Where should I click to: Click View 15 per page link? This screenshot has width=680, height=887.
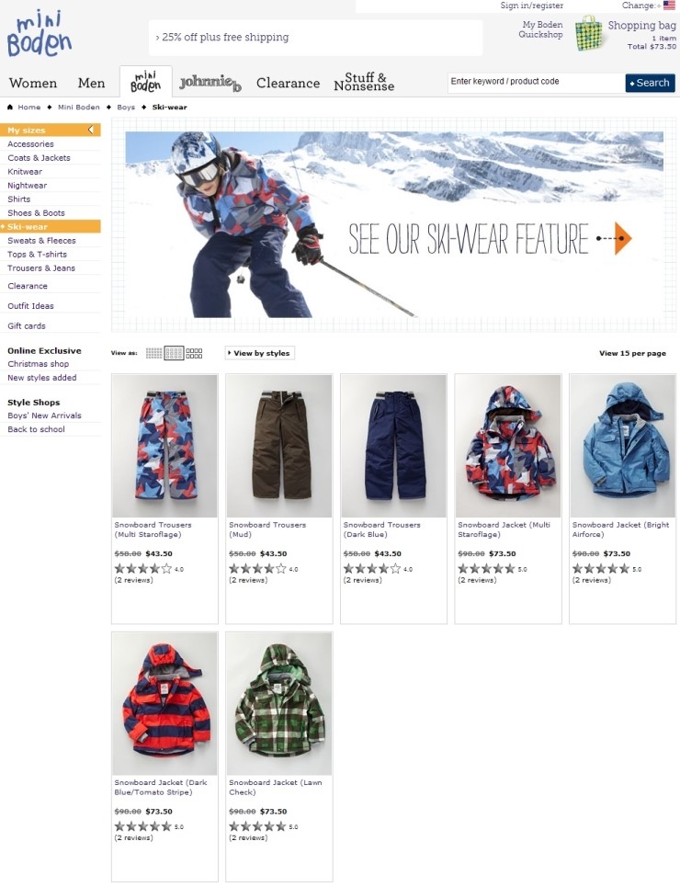632,353
